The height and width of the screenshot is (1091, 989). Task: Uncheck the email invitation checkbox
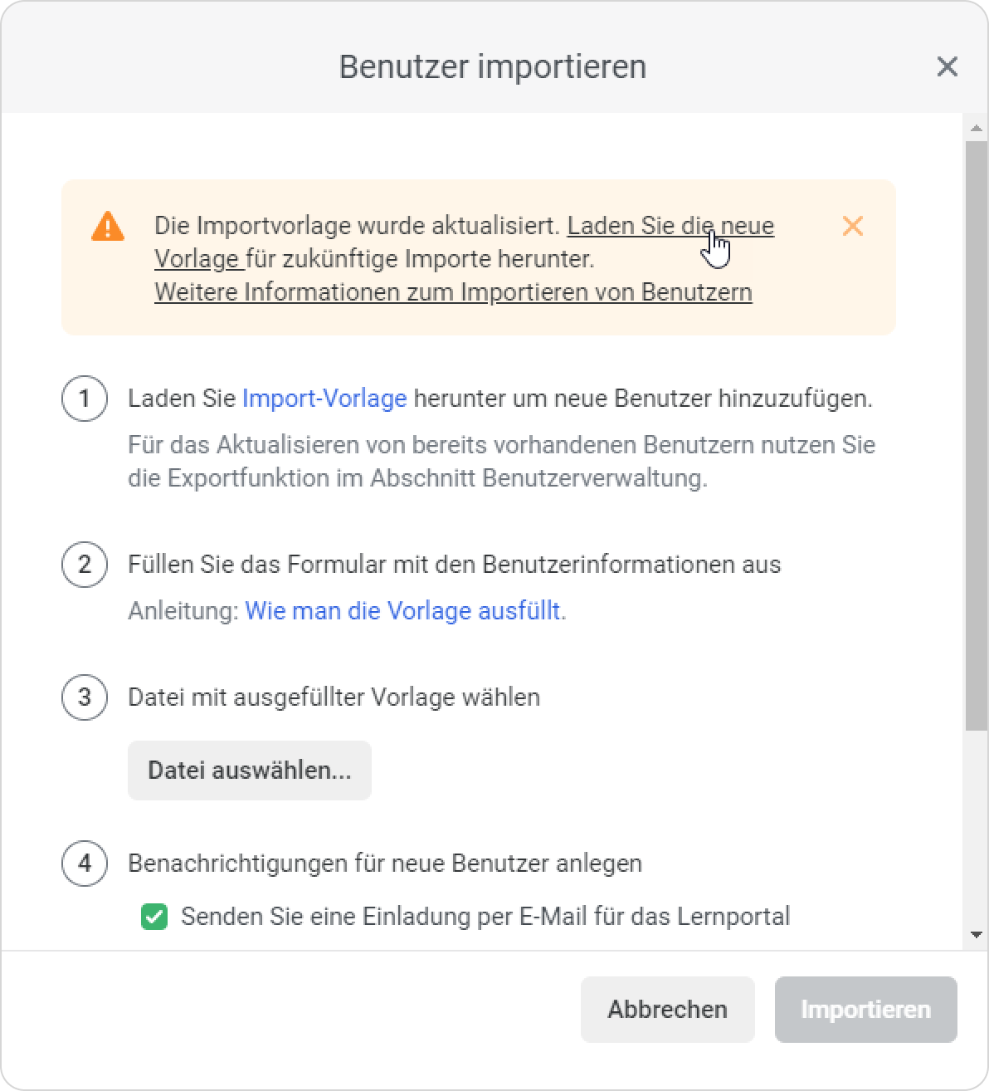click(x=154, y=917)
